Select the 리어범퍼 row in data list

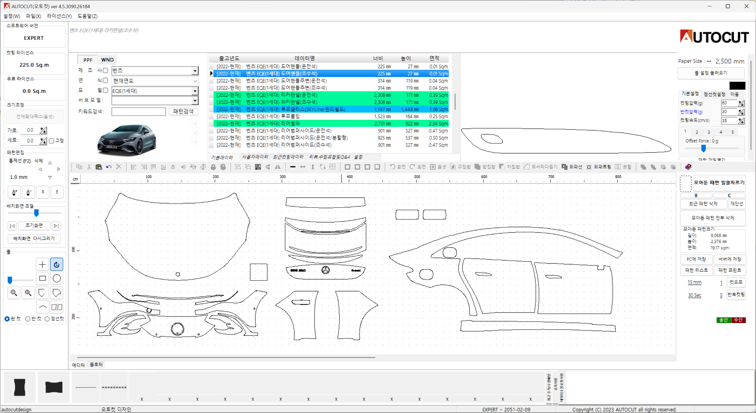coord(331,123)
